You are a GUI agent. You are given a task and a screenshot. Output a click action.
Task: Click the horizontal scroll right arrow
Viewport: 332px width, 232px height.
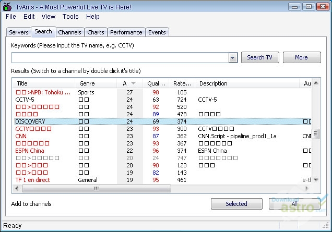(306, 188)
